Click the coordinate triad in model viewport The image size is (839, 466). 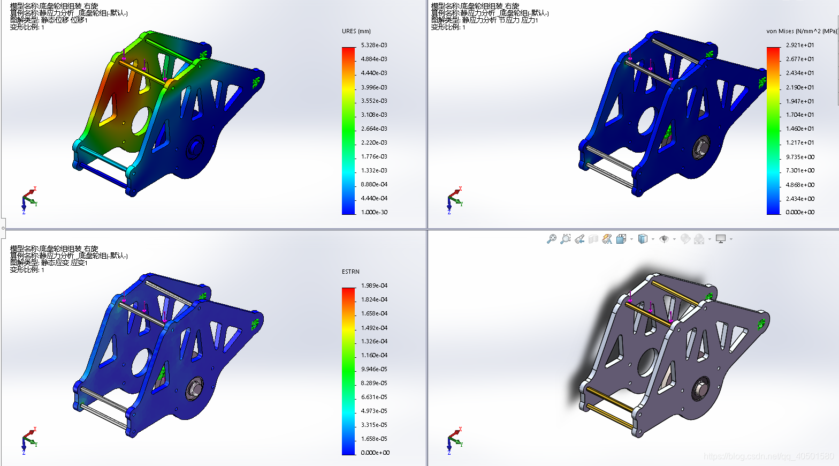(455, 441)
